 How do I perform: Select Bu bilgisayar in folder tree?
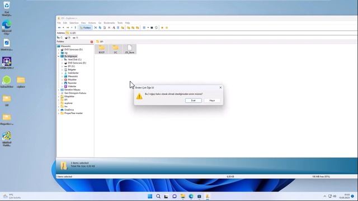pyautogui.click(x=71, y=56)
